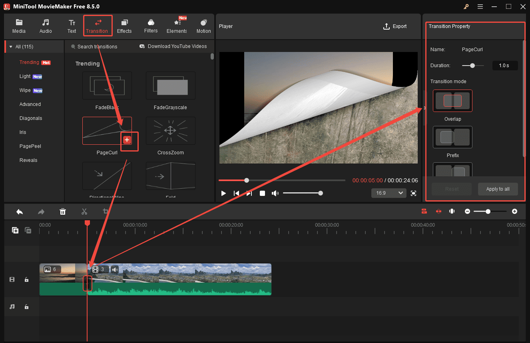The height and width of the screenshot is (343, 530).
Task: Open the Text tool
Action: [x=72, y=26]
